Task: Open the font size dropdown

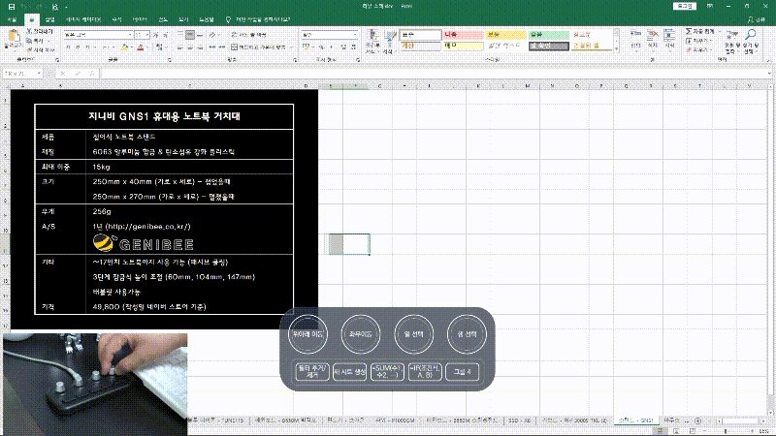Action: pos(147,35)
